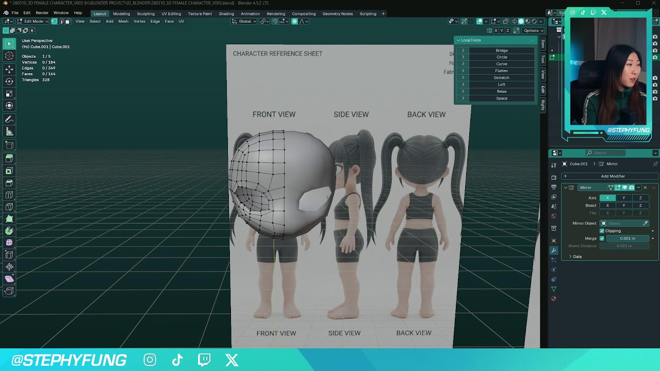The image size is (660, 371).
Task: Switch to the Sculpting workspace tab
Action: coord(145,13)
